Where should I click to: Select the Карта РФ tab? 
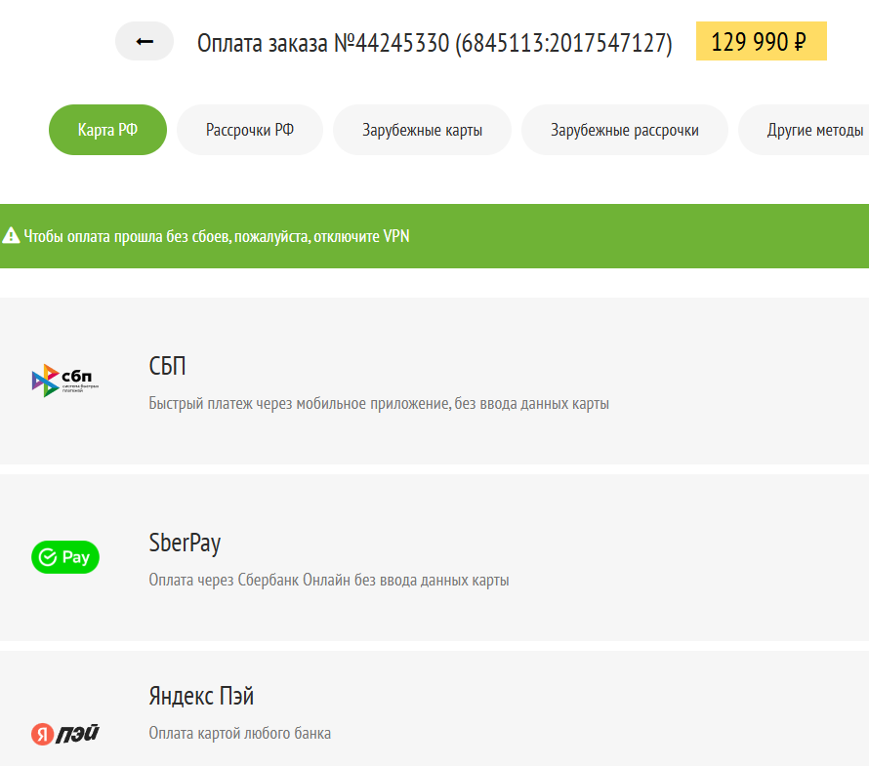pos(107,130)
